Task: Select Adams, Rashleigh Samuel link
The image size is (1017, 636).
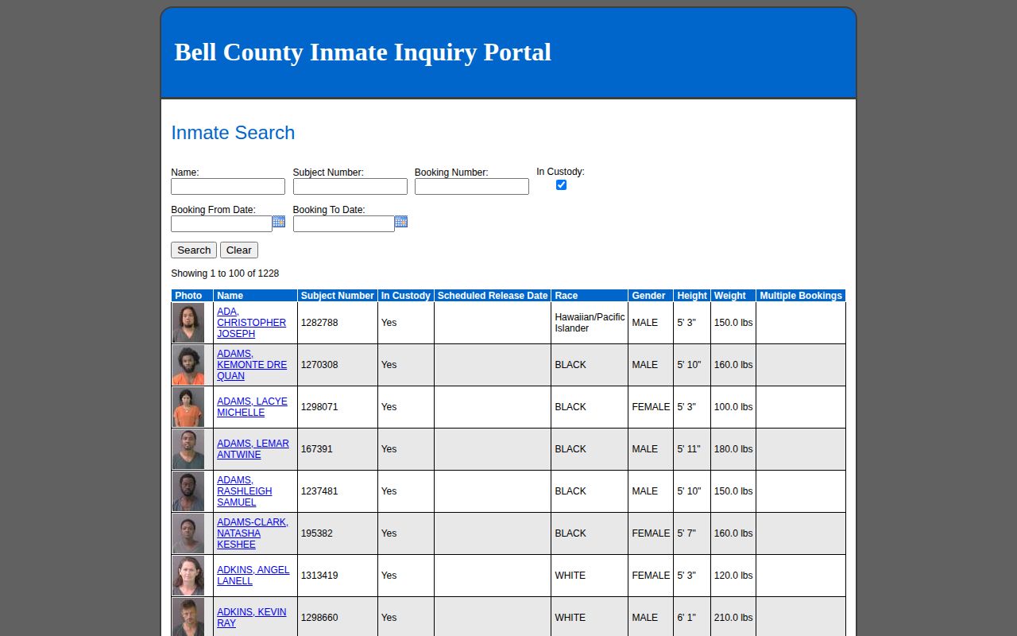Action: point(245,491)
